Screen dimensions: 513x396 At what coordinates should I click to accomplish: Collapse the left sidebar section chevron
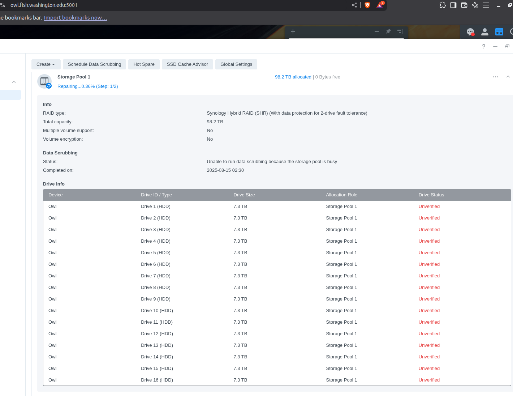(14, 82)
